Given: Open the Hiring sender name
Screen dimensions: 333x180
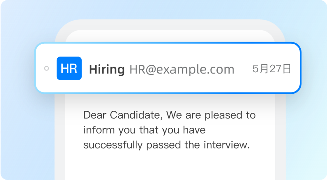Looking at the screenshot, I should (x=107, y=69).
